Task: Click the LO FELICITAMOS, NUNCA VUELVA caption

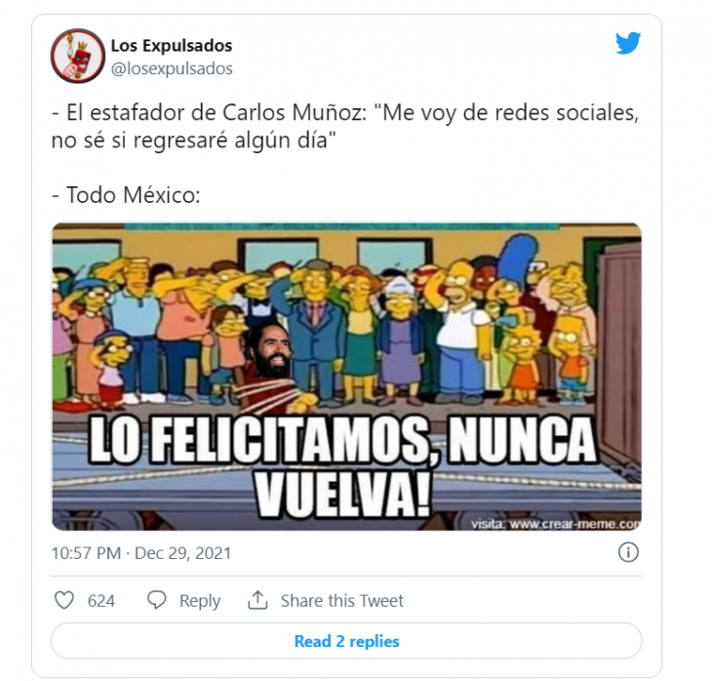Action: [x=342, y=466]
